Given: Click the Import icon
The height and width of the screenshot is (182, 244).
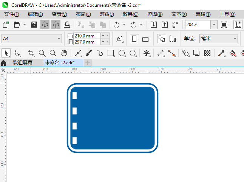Looking at the screenshot, I should pyautogui.click(x=154, y=25).
